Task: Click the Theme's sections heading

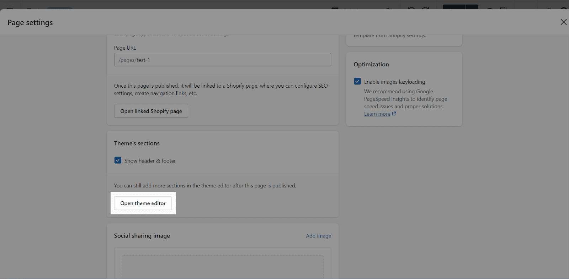Action: (137, 143)
